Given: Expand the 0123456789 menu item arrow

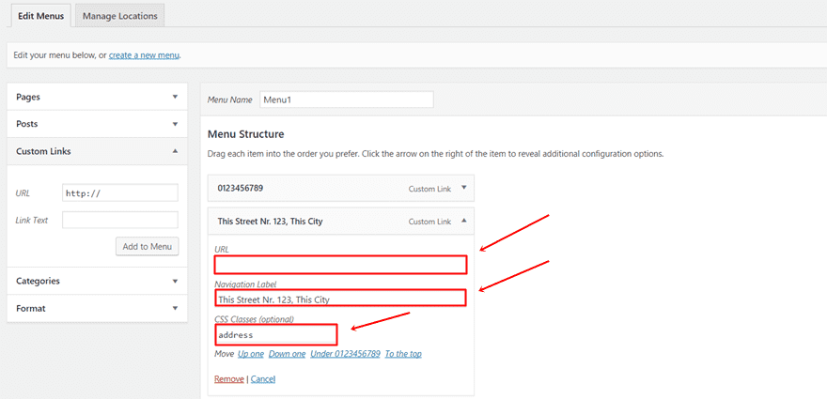Looking at the screenshot, I should click(462, 188).
